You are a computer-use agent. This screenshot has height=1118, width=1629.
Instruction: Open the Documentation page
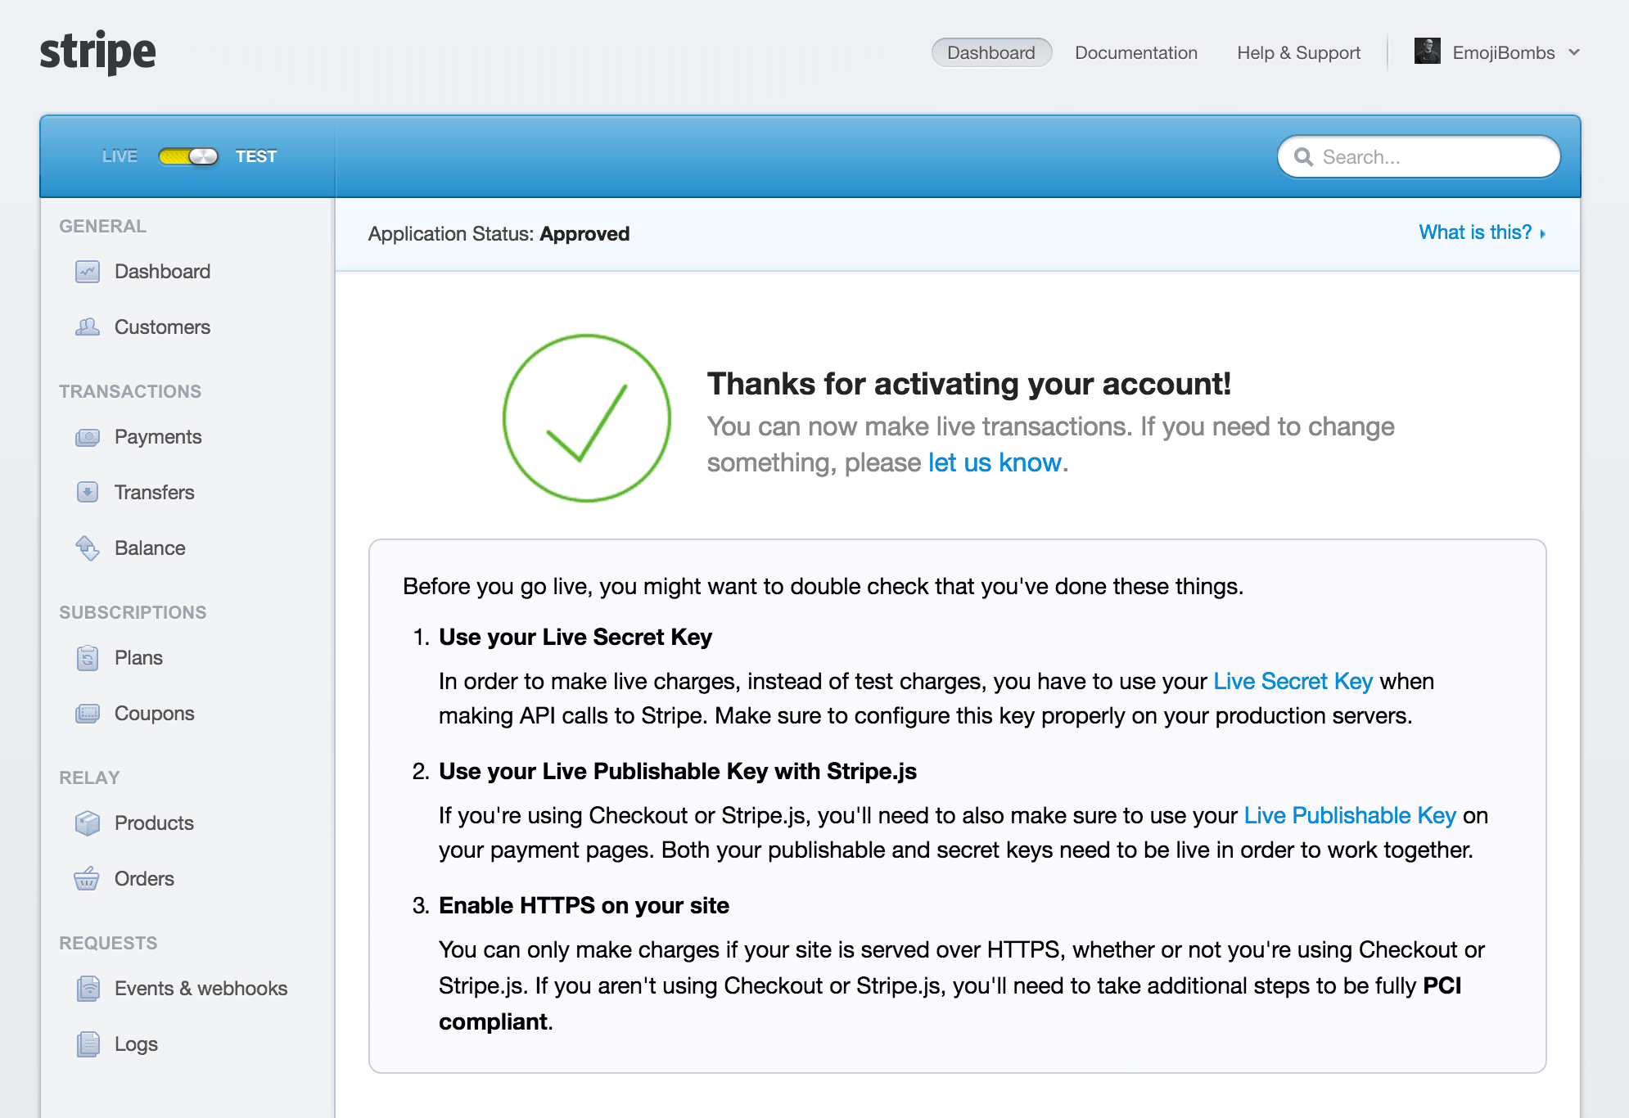point(1136,52)
